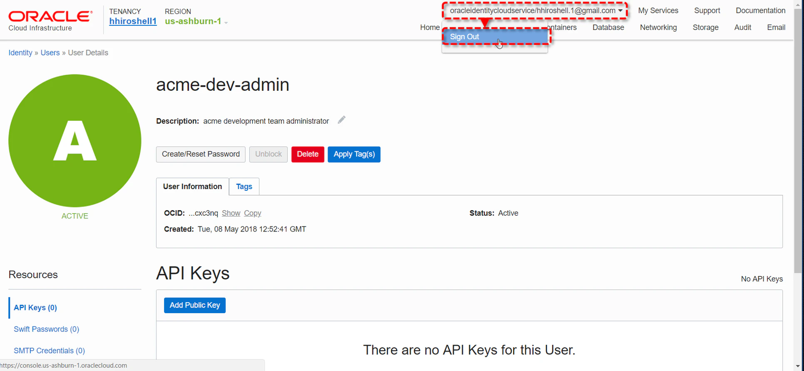Go to the Home menu
The width and height of the screenshot is (804, 371).
(x=430, y=27)
